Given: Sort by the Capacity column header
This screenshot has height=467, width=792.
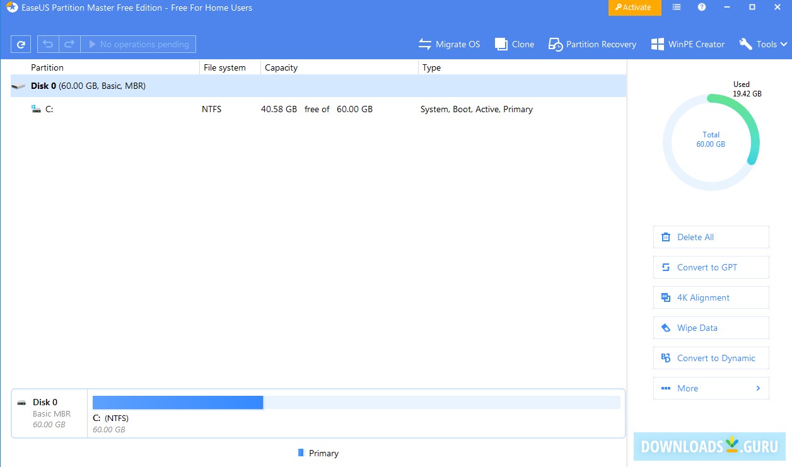Looking at the screenshot, I should tap(281, 67).
